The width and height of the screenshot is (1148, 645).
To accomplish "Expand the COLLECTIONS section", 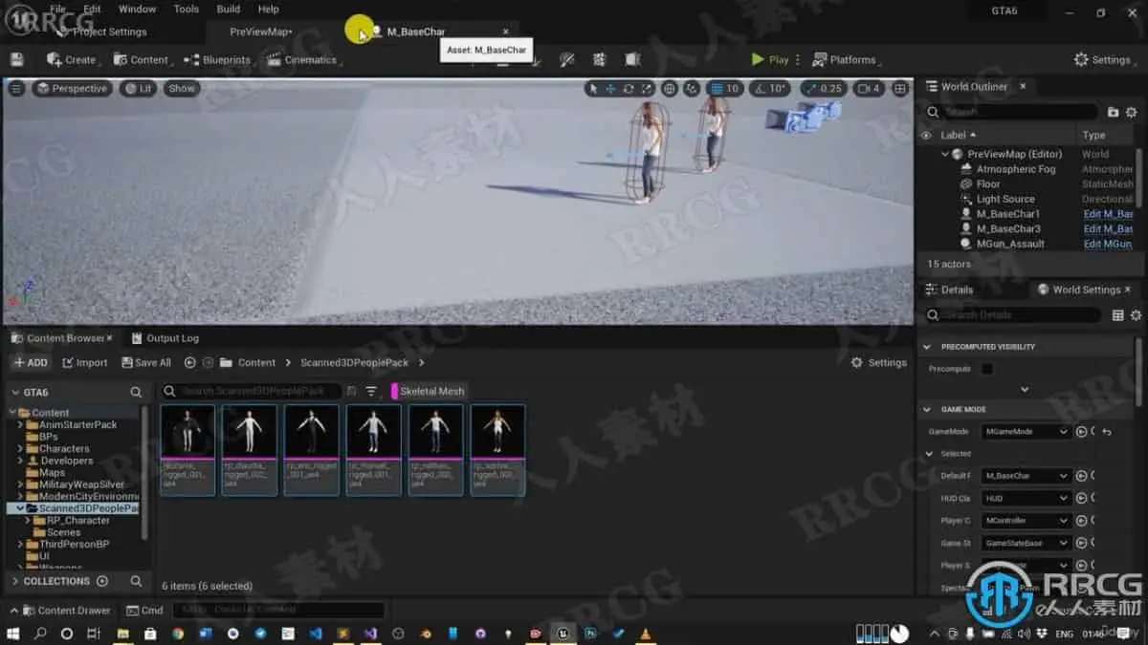I will click(15, 581).
